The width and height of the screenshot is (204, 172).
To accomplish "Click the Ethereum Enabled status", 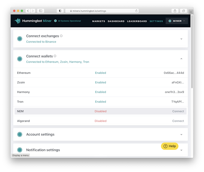I will (100, 73).
